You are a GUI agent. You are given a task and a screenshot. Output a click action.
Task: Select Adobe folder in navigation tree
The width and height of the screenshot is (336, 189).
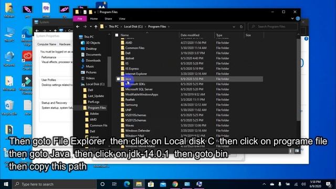click(x=94, y=113)
